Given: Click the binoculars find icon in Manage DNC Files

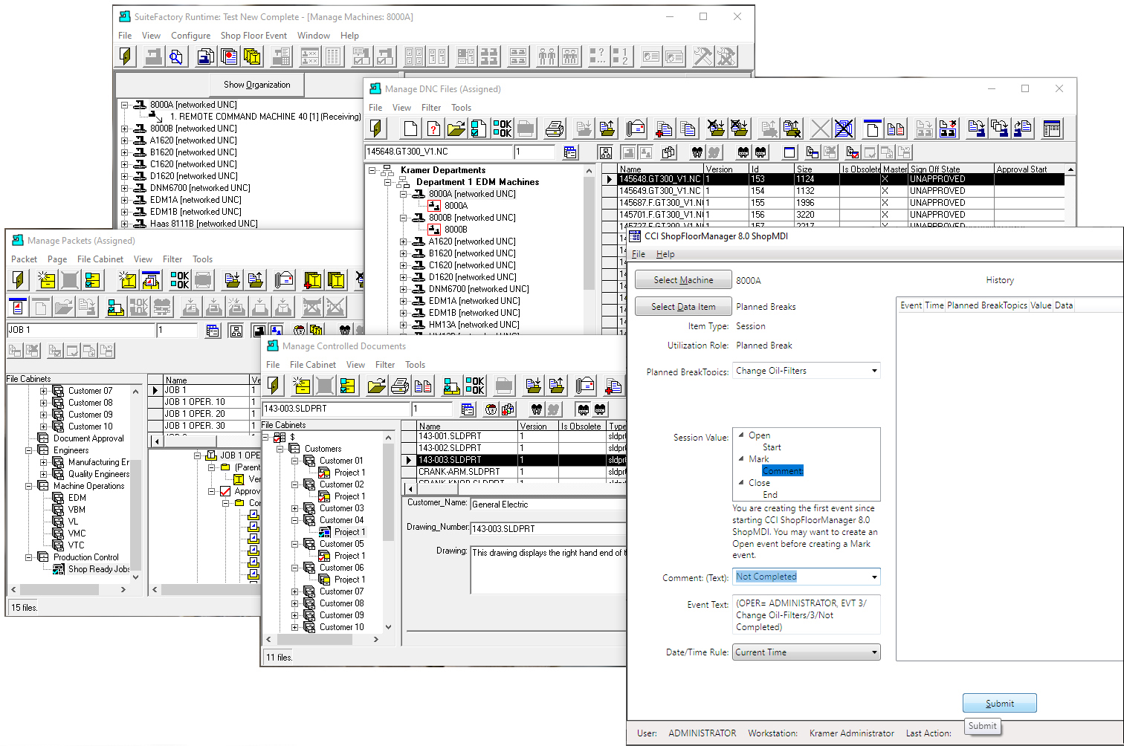Looking at the screenshot, I should [697, 152].
